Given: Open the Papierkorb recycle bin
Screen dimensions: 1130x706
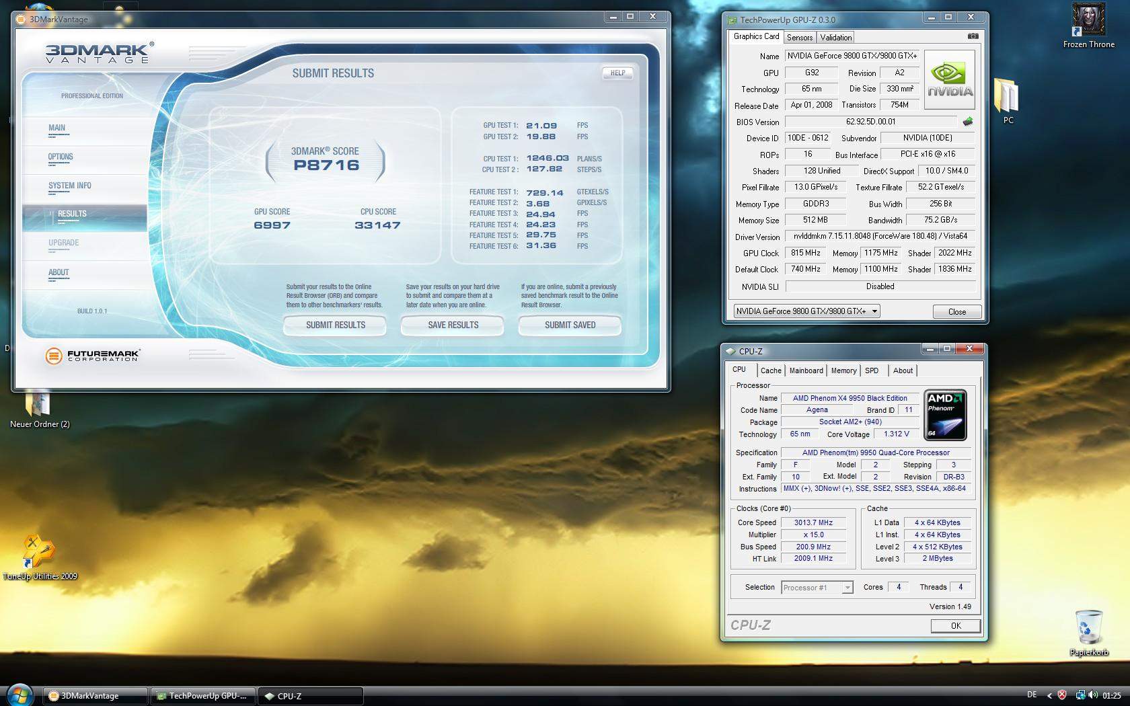Looking at the screenshot, I should pos(1088,633).
